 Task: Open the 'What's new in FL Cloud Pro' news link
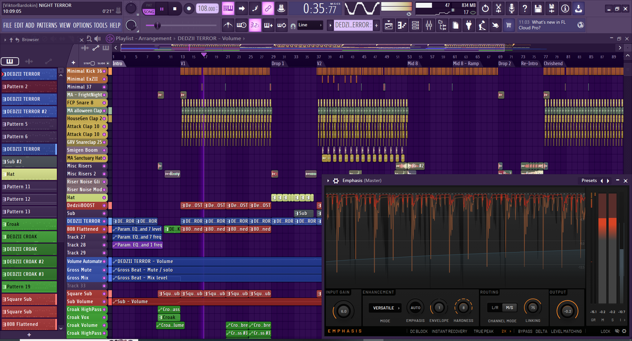click(551, 25)
